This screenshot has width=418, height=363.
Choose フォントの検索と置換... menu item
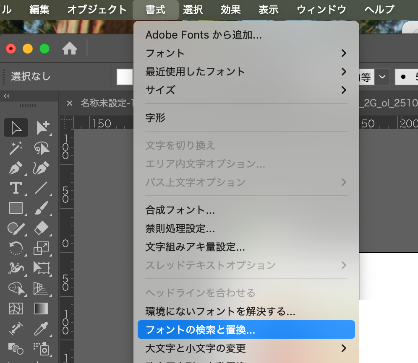pos(246,330)
